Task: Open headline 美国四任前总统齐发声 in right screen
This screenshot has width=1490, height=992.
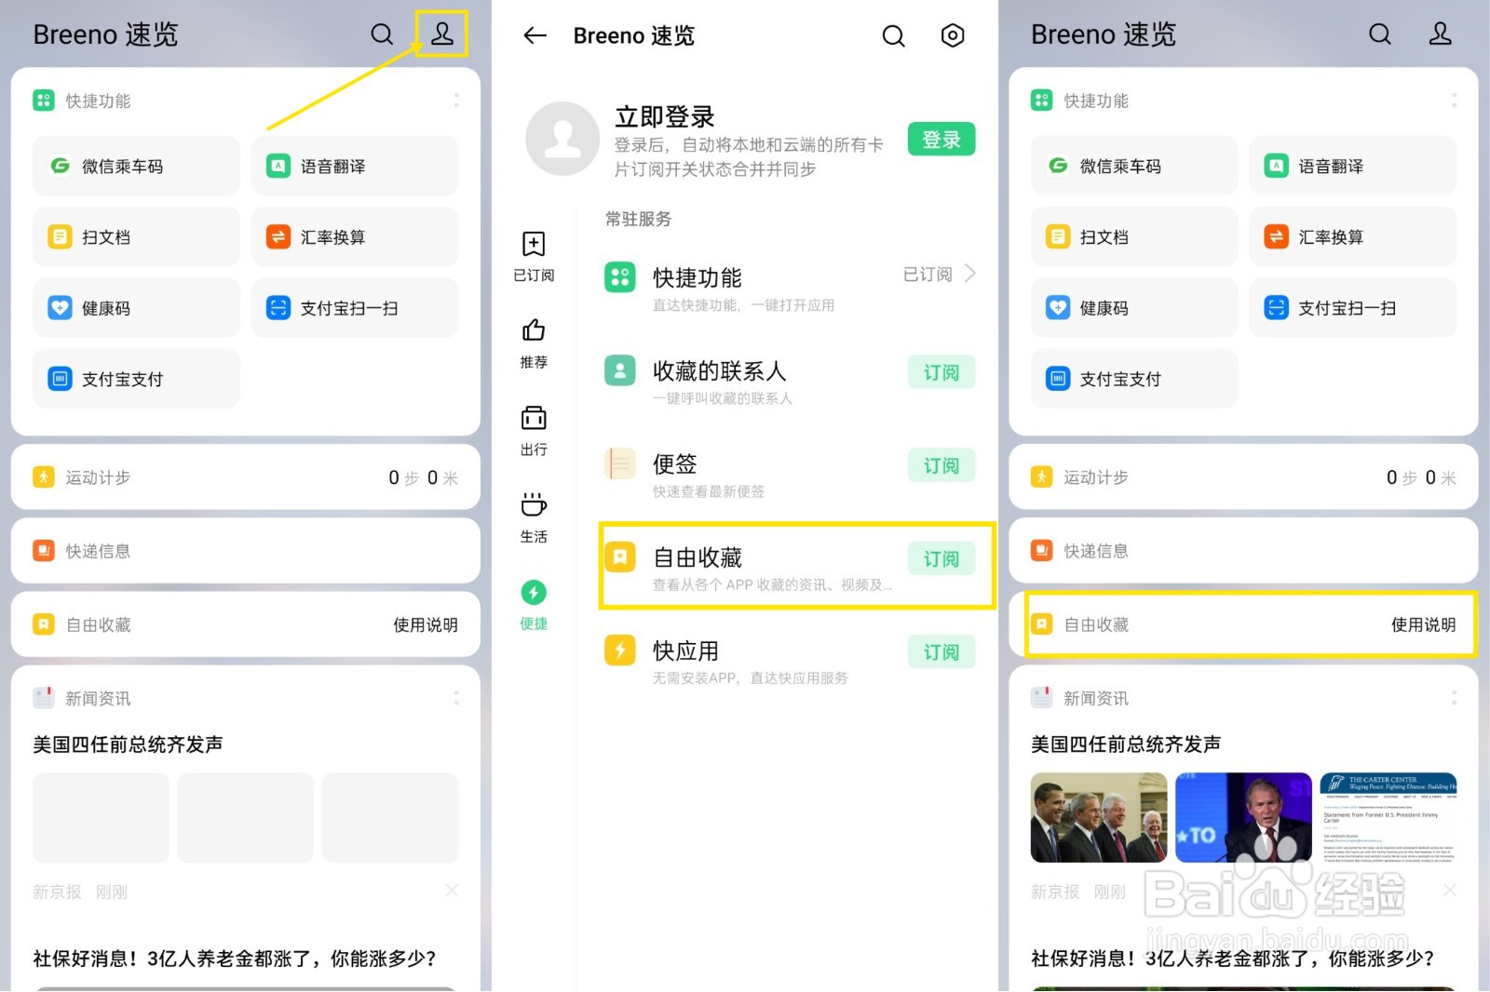Action: tap(1126, 744)
